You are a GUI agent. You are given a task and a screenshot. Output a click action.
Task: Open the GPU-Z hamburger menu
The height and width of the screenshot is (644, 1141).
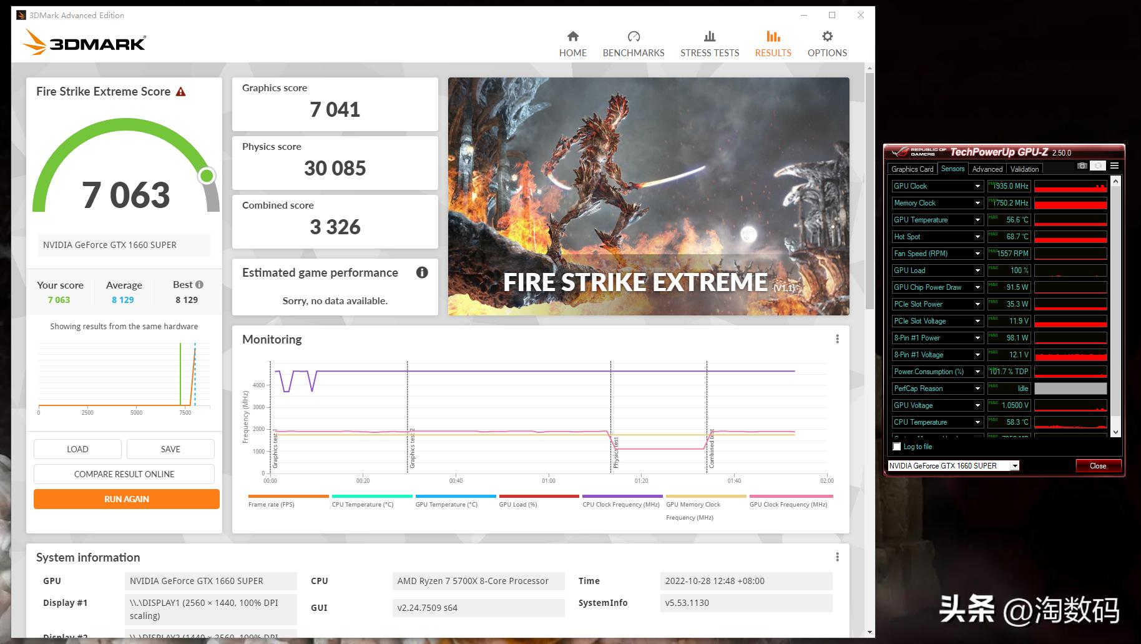coord(1115,166)
